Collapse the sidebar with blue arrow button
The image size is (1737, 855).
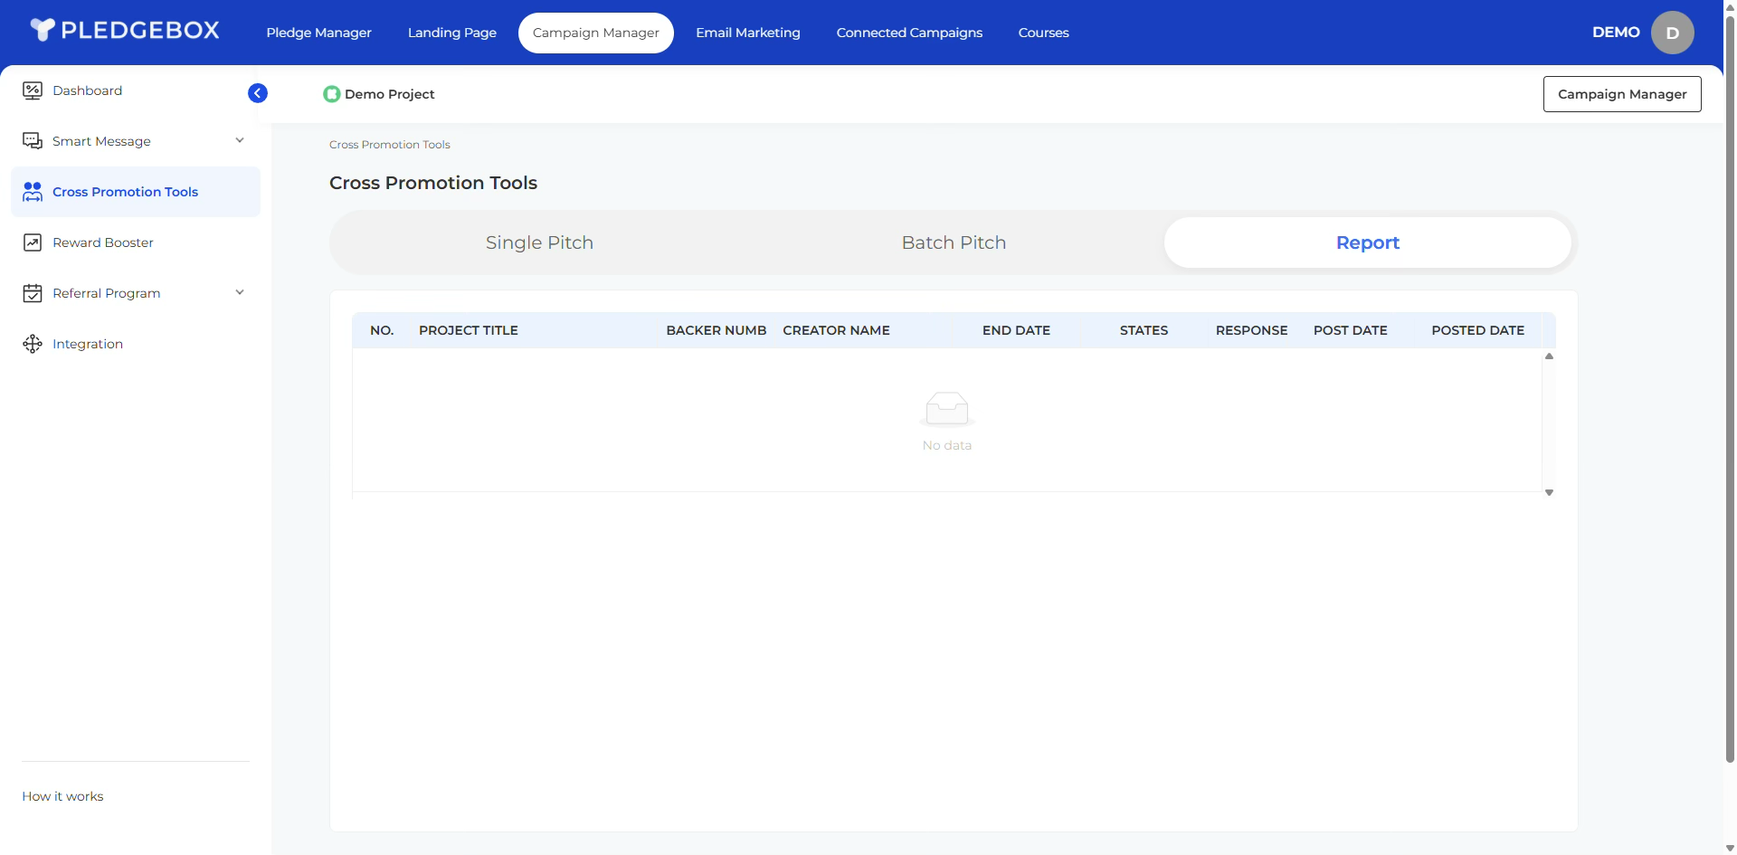(258, 93)
